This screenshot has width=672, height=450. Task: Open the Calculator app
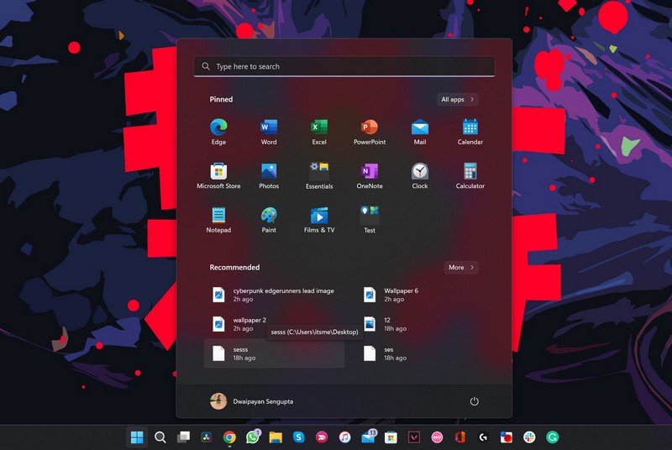470,175
